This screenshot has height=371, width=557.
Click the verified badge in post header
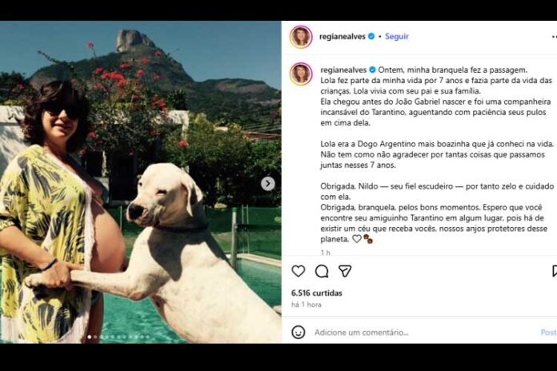point(372,37)
